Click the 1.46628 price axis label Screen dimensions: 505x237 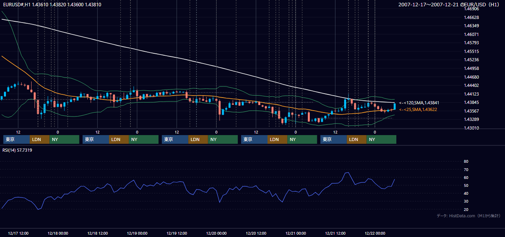(471, 17)
